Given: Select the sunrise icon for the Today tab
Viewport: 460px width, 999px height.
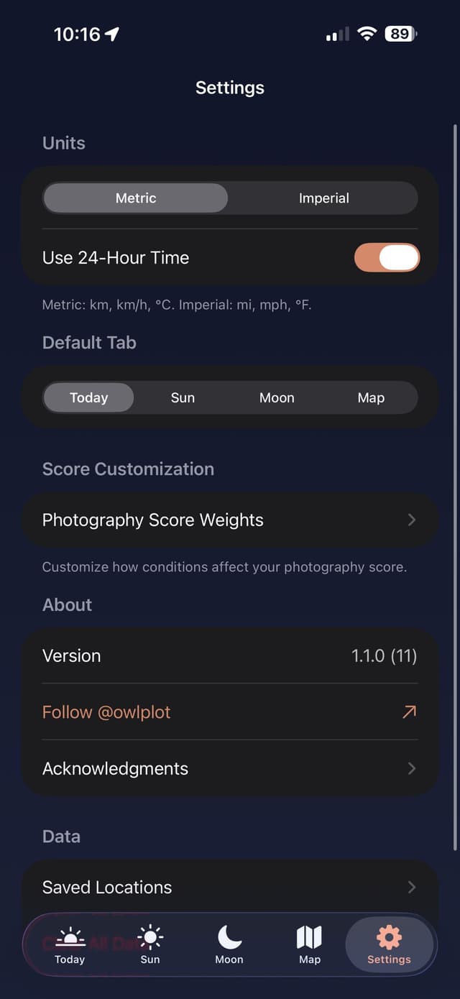Looking at the screenshot, I should coord(70,936).
